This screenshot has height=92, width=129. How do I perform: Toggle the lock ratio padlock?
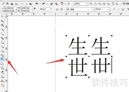click(35, 8)
